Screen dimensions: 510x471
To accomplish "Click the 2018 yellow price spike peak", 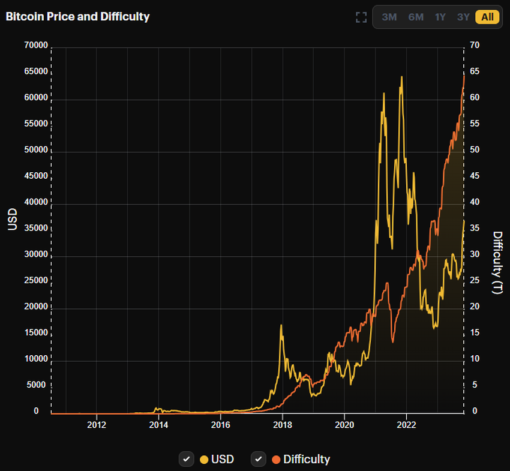I will point(281,325).
